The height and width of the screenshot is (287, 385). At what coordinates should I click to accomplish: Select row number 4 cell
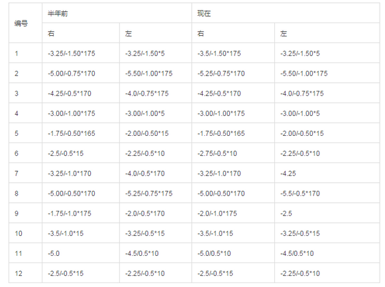(25, 113)
